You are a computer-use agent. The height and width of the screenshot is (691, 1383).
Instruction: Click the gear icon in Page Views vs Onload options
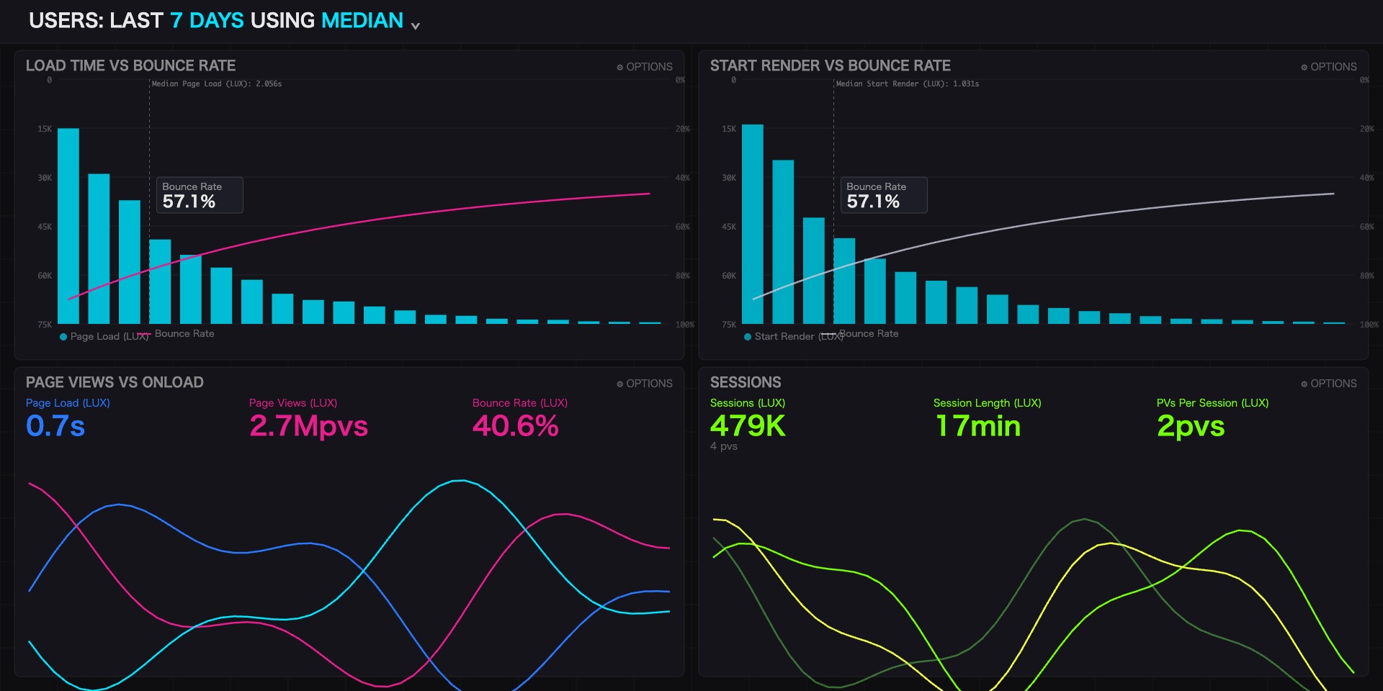tap(619, 384)
